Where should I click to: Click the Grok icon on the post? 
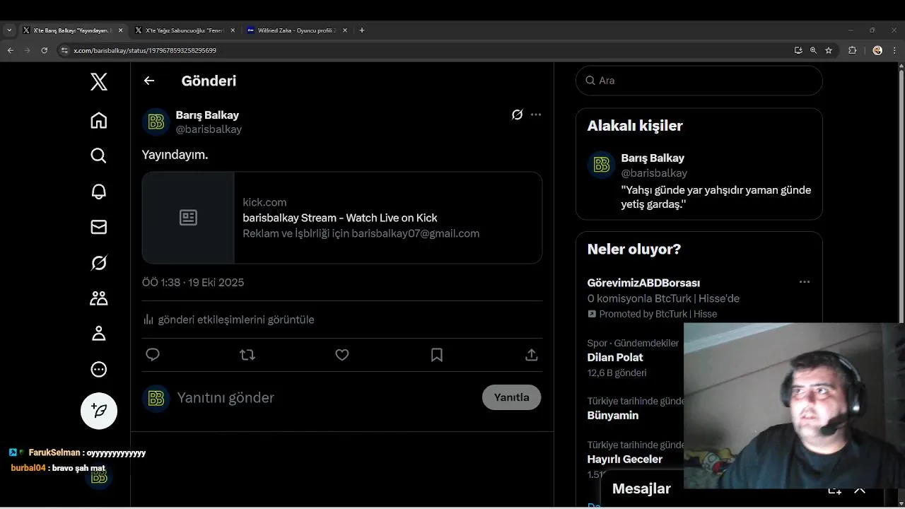[518, 115]
